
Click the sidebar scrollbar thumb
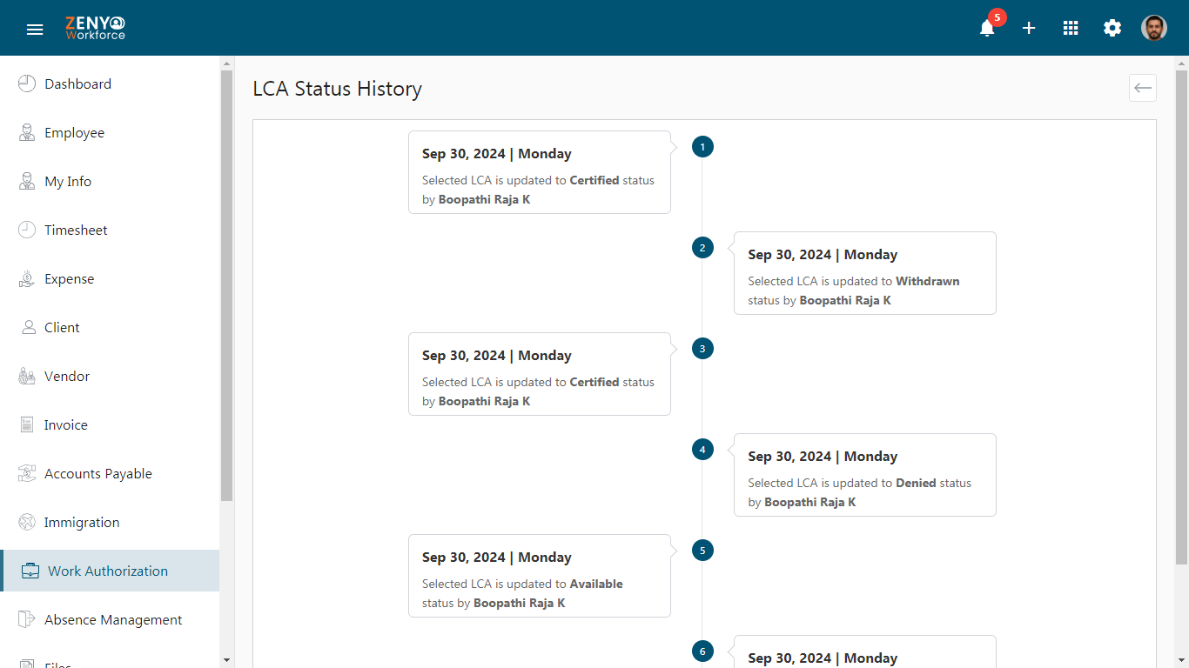pyautogui.click(x=227, y=285)
